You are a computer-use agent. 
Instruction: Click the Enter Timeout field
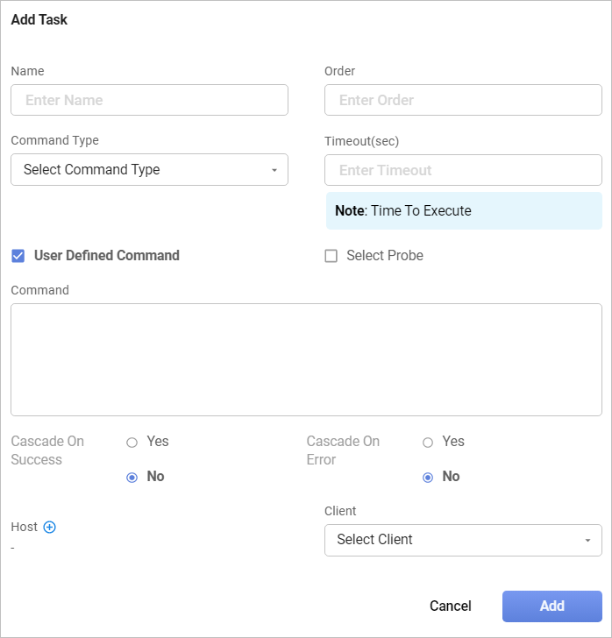click(x=463, y=170)
